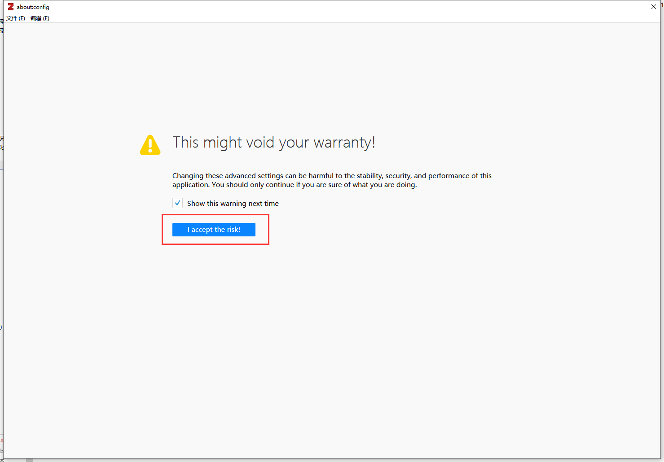664x462 pixels.
Task: Click the word "warranty!" in the heading
Action: [344, 143]
